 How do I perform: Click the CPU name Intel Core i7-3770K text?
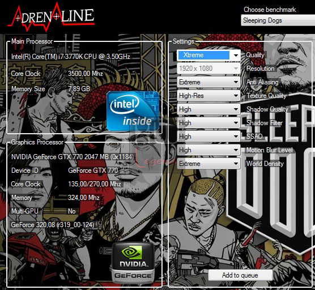pyautogui.click(x=70, y=57)
